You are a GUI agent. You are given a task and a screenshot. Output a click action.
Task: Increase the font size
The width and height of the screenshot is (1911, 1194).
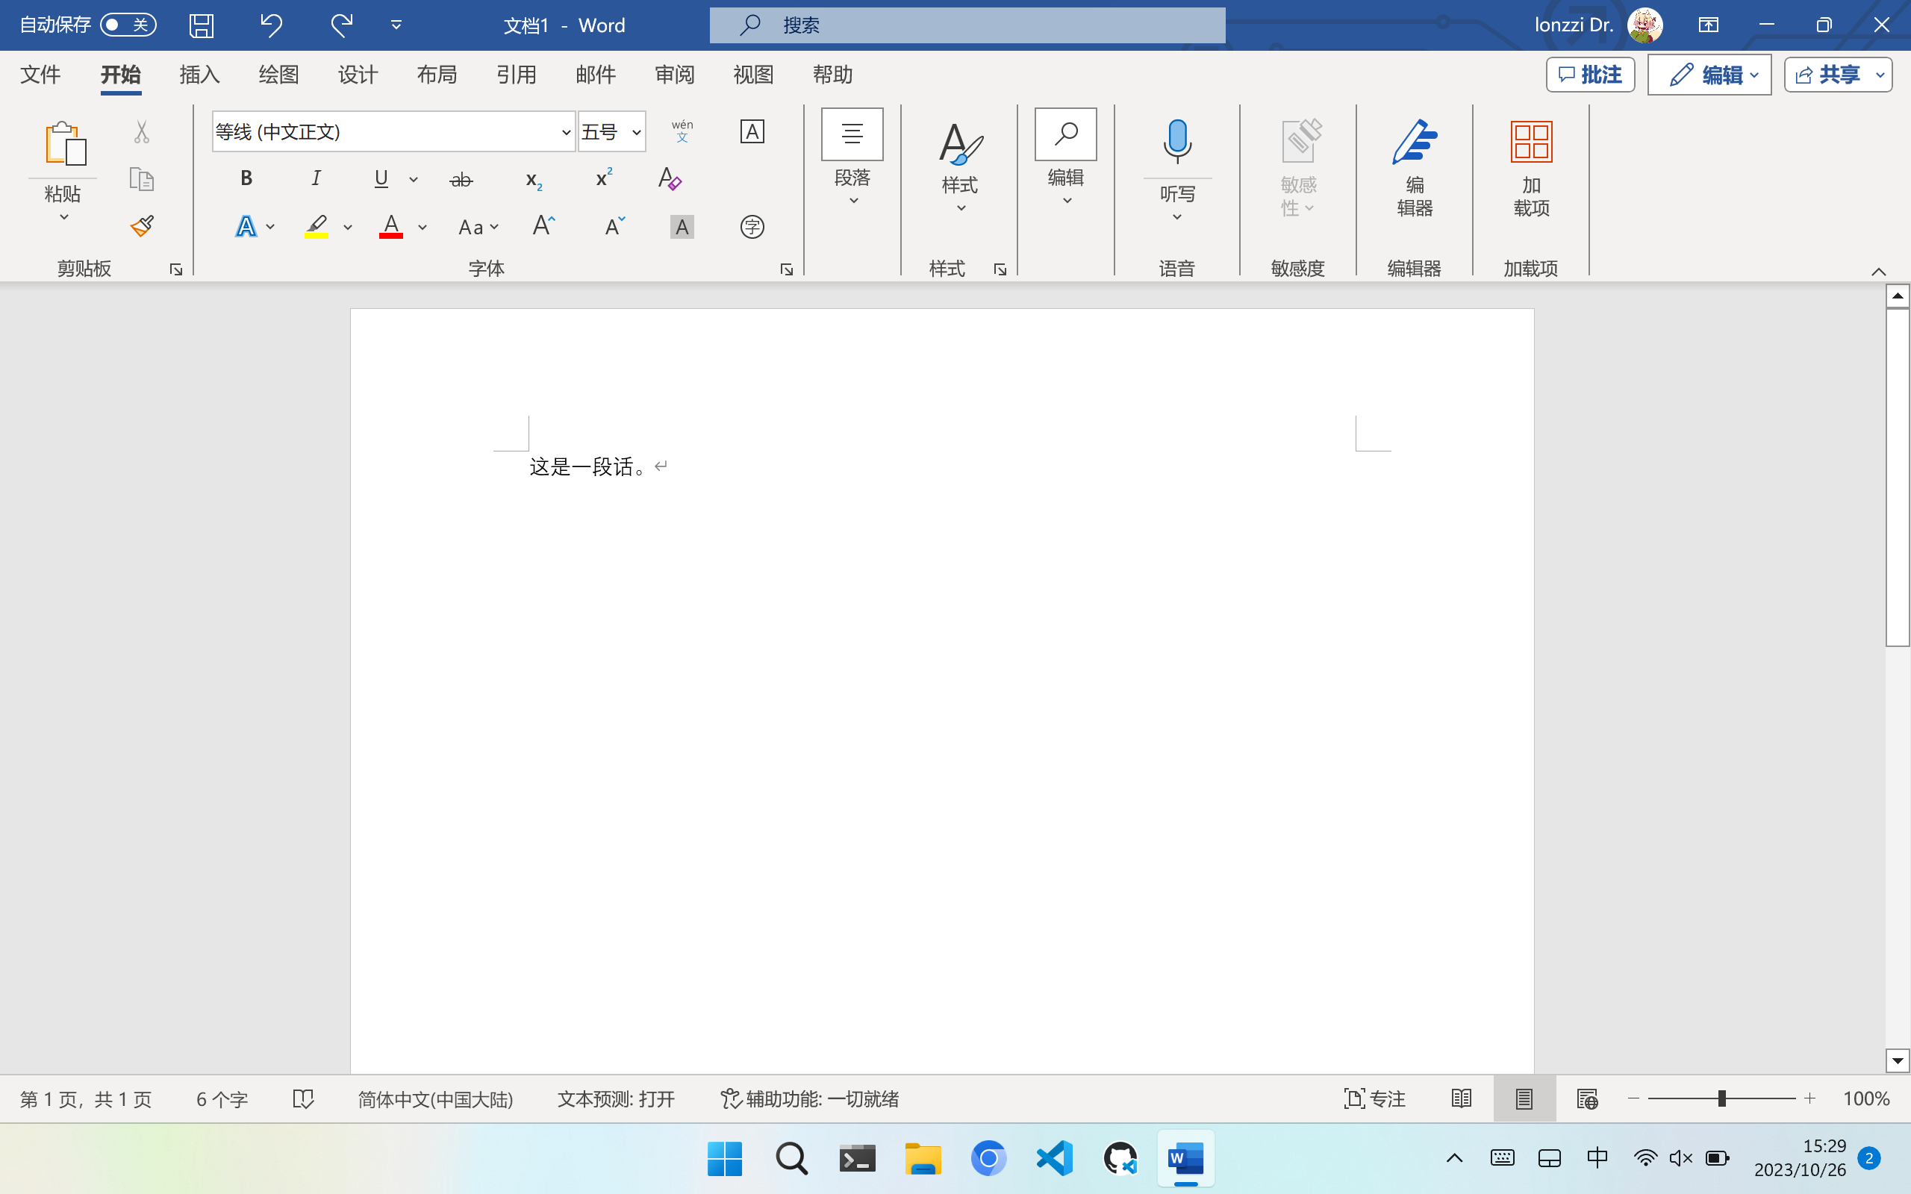543,227
